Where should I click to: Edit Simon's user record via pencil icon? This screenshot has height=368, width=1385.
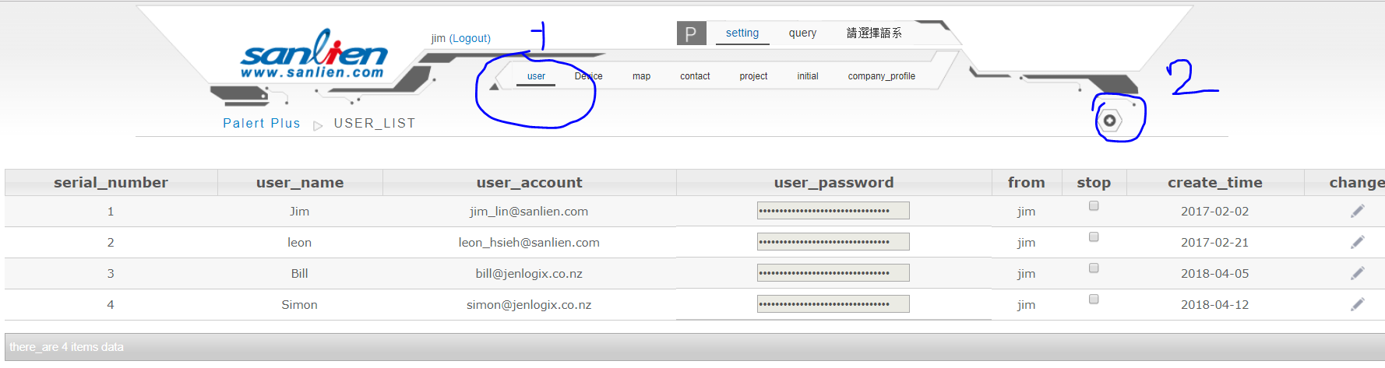1357,304
